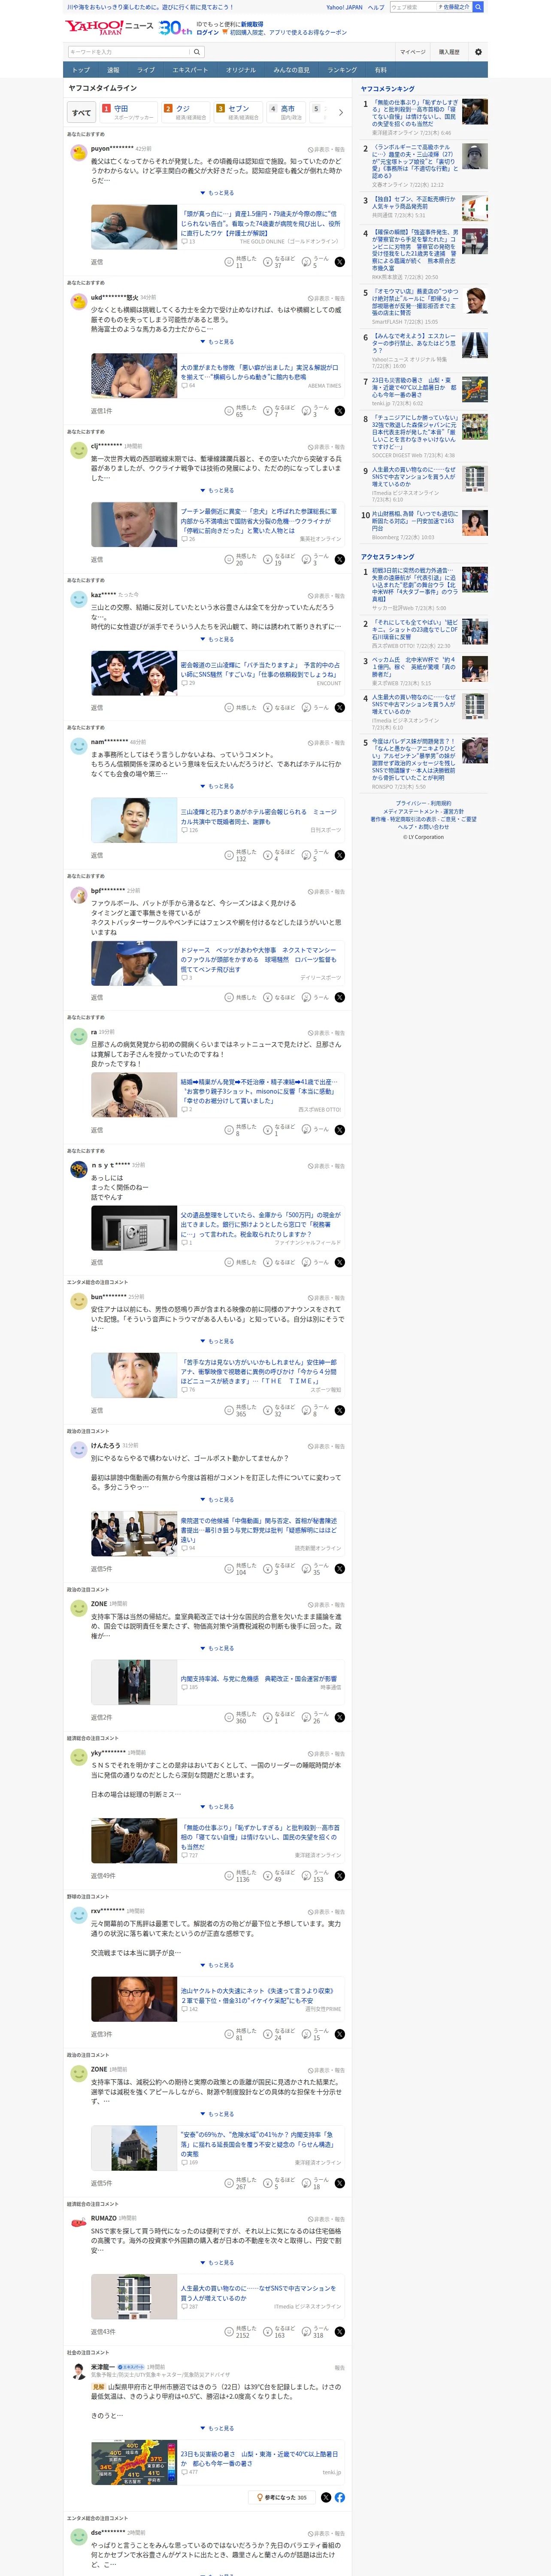551x2576 pixels.
Task: Click the Facebook share icon on 米津龍一's comment
Action: (340, 2497)
